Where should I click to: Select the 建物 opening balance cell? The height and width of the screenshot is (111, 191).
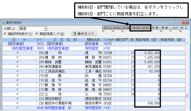pos(148,53)
